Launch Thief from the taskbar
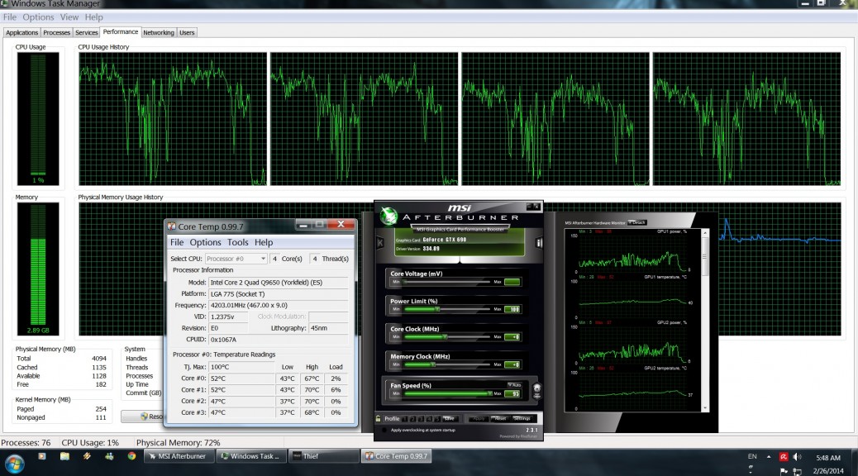 [x=323, y=455]
